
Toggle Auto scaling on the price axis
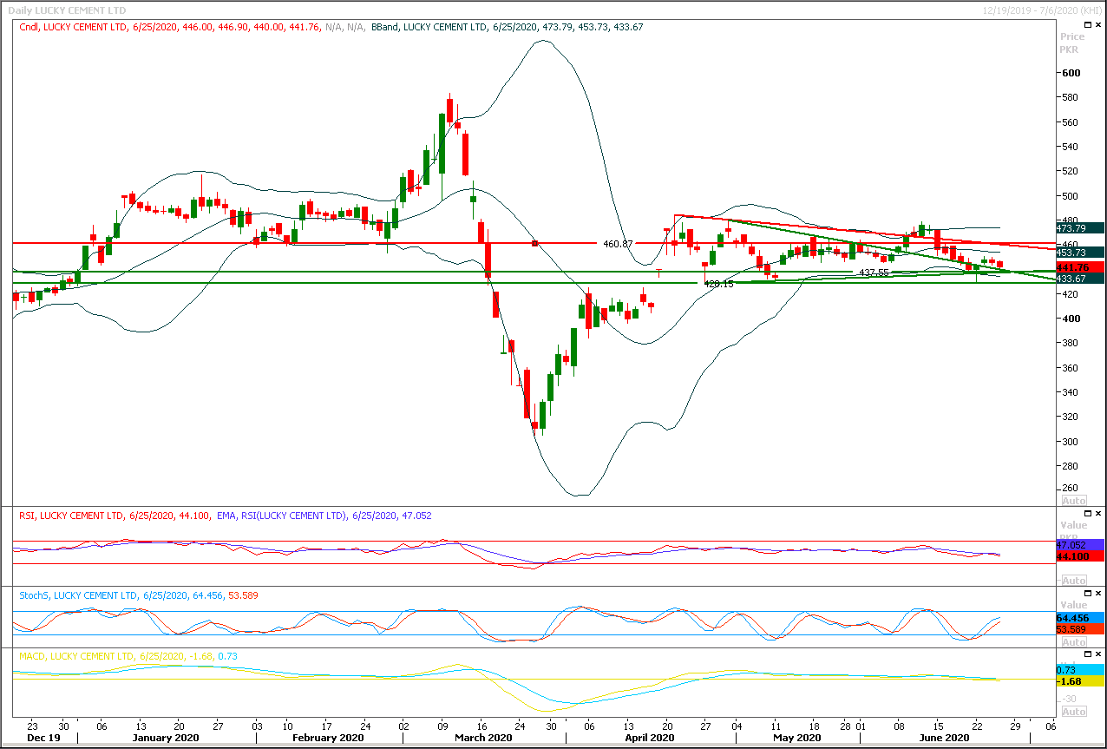pos(1074,501)
